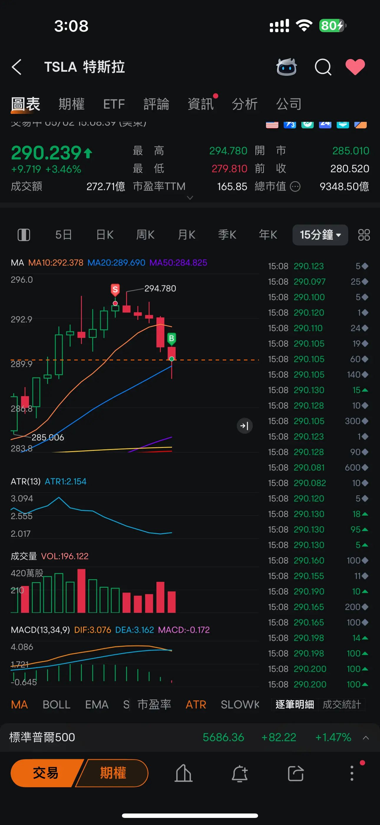
Task: Switch to the 圖表 tab
Action: click(x=26, y=104)
